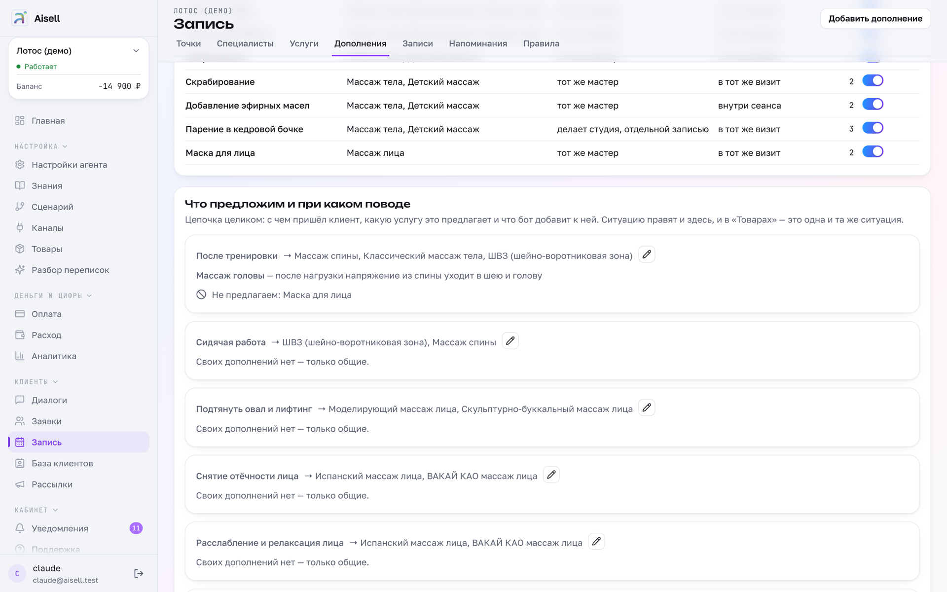947x592 pixels.
Task: Edit Подтянуть овал и лифтинг with pencil
Action: coord(647,408)
